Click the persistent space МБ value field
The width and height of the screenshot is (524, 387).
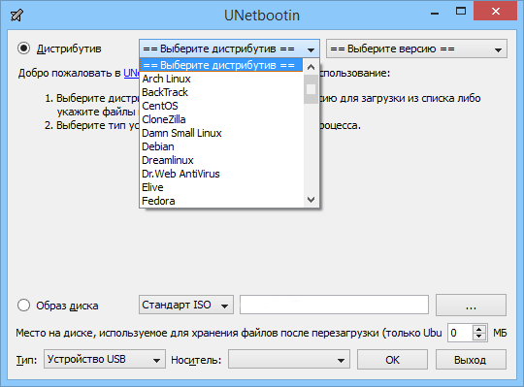coord(460,333)
